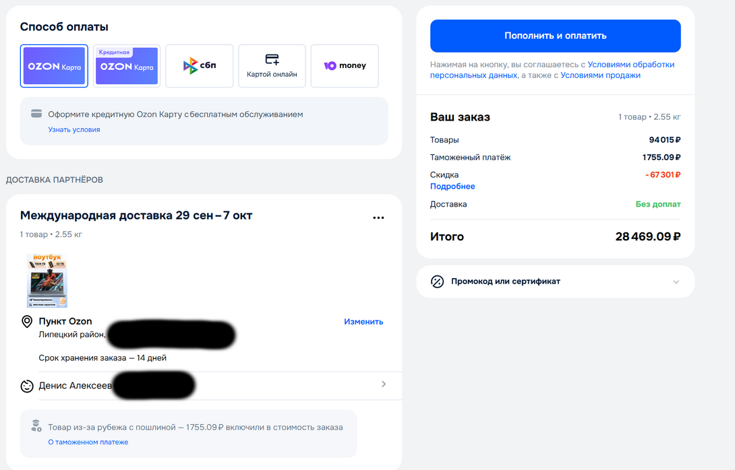Click the recipient smiley face icon
This screenshot has height=470, width=735.
pyautogui.click(x=27, y=386)
